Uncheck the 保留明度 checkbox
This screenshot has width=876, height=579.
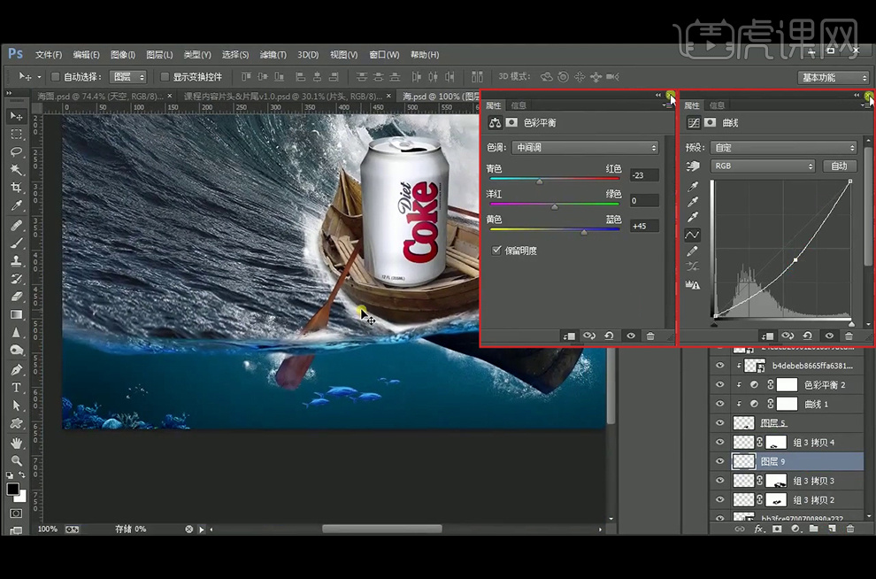point(496,251)
